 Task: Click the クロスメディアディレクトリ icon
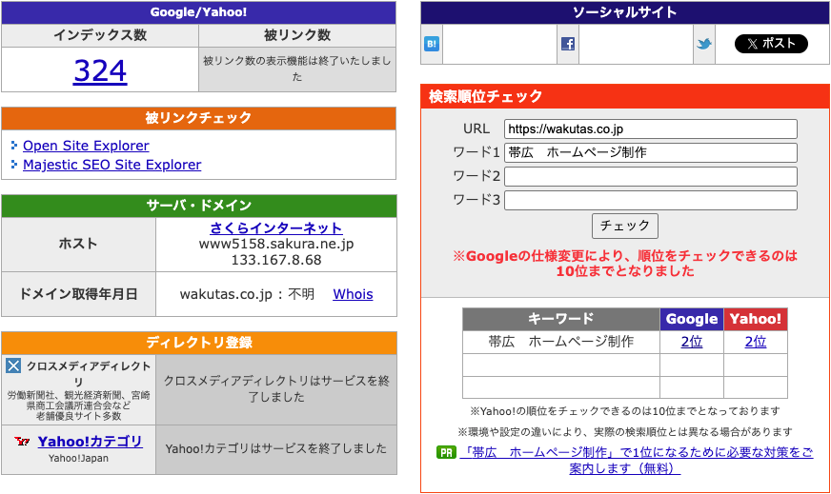[x=13, y=366]
